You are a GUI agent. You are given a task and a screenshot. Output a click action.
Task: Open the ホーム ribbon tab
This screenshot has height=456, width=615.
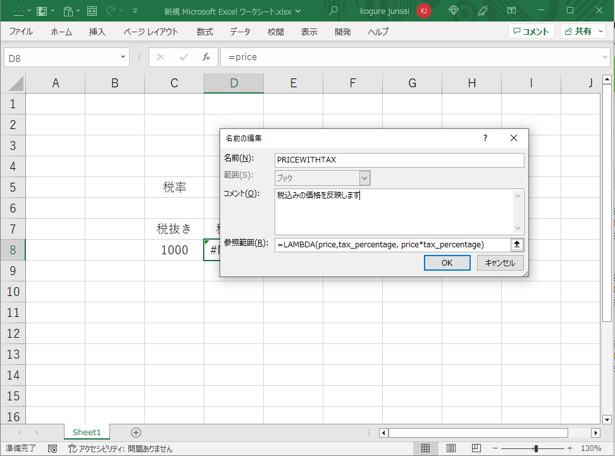[61, 32]
